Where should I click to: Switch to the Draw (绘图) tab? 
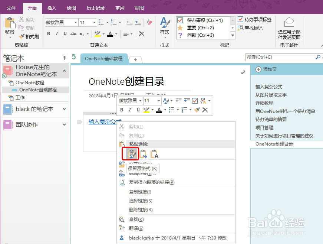(x=72, y=8)
